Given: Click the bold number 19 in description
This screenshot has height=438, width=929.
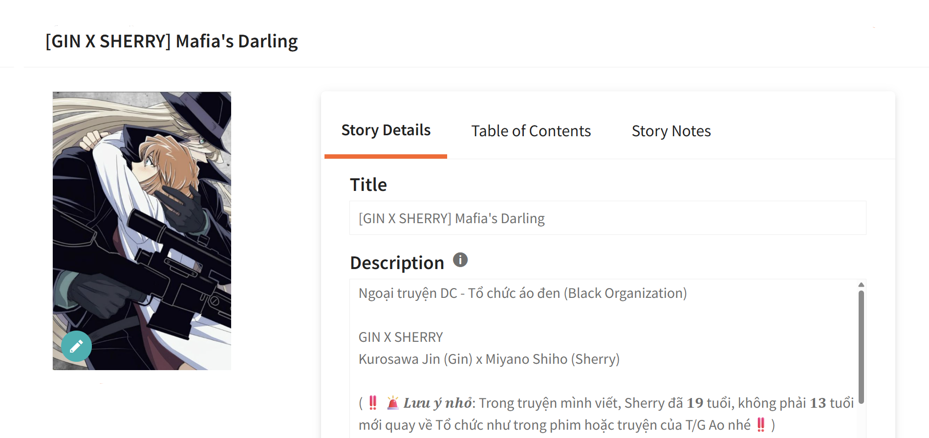Looking at the screenshot, I should pos(694,403).
